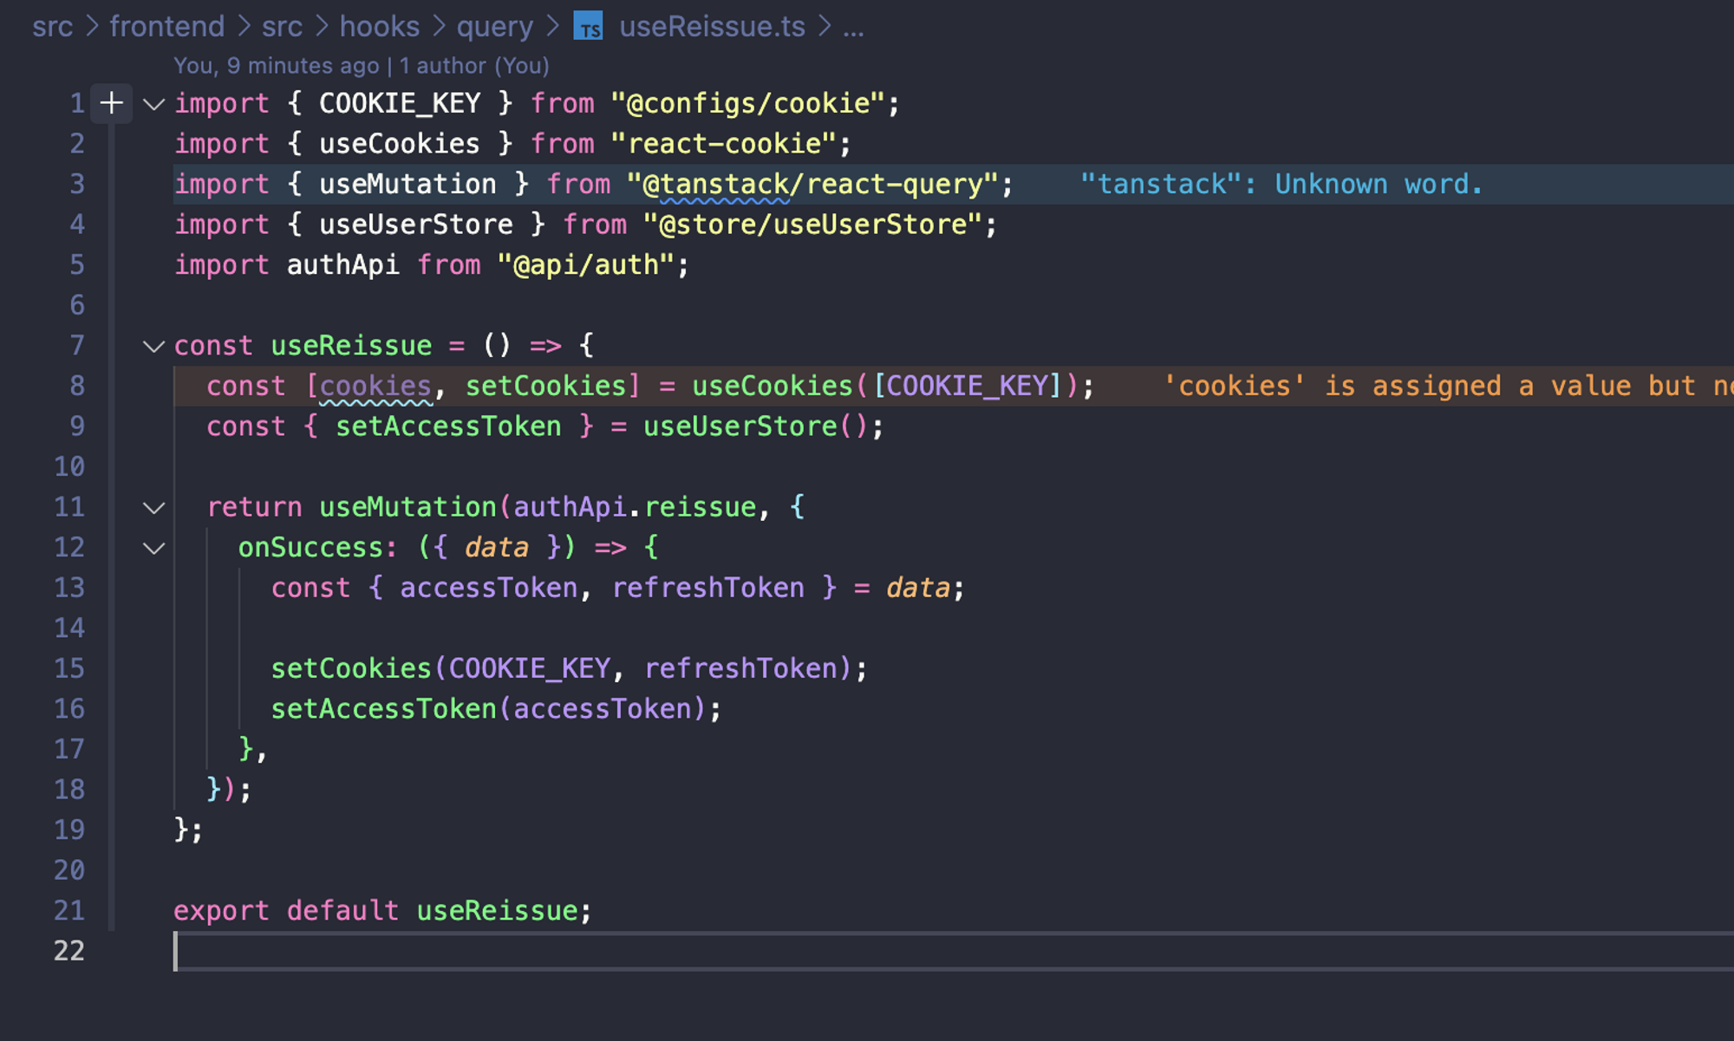Click the first src breadcrumb segment

pyautogui.click(x=52, y=27)
